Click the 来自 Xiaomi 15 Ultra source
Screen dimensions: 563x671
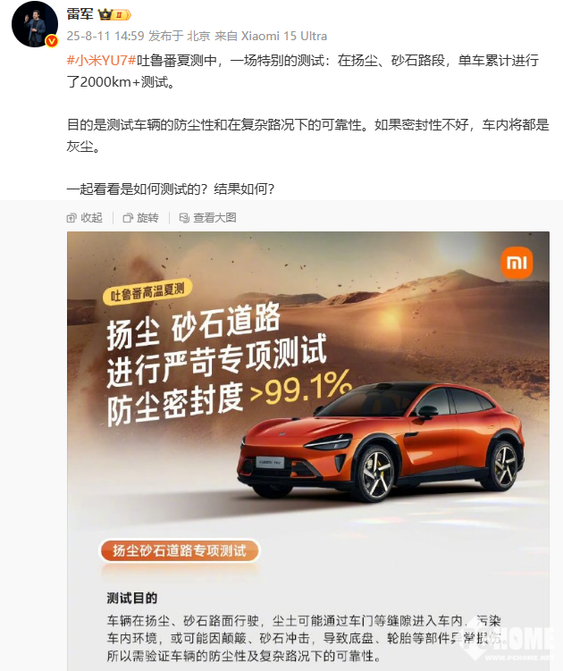[x=271, y=36]
